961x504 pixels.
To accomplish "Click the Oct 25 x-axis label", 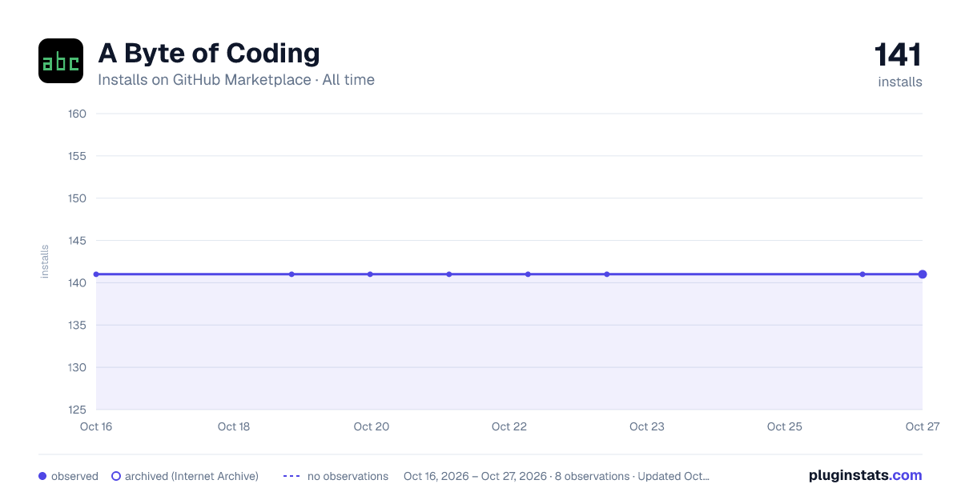I will [x=785, y=426].
